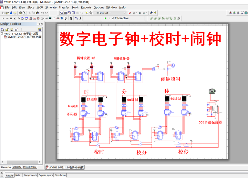
Task: Toggle checkbox for YM011-V2.1.1 root design
Action: 2,34
